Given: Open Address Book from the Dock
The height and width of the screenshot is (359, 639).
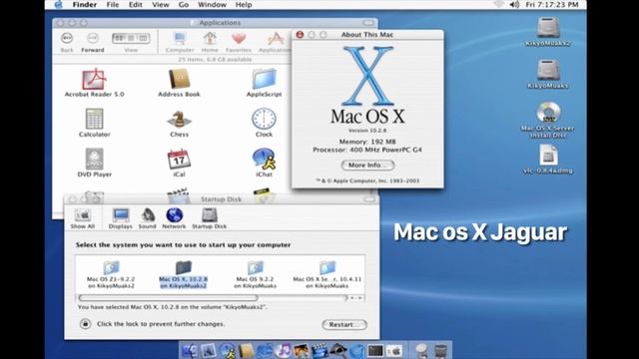Looking at the screenshot, I should [x=247, y=350].
